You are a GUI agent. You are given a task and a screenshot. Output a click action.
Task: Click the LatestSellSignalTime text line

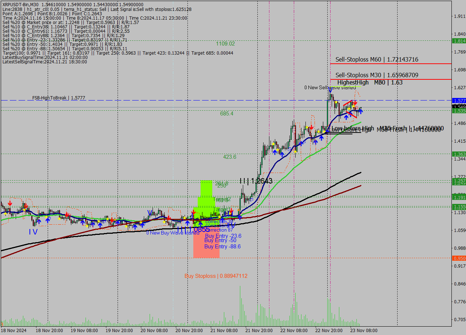coord(44,62)
